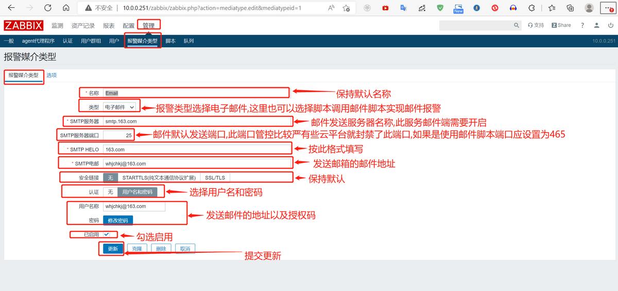Open the 脚本 submenu item

[x=170, y=41]
